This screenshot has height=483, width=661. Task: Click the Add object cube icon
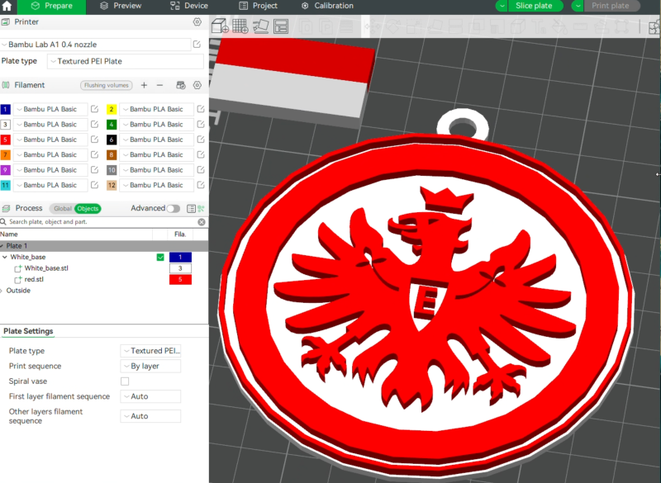pyautogui.click(x=220, y=26)
